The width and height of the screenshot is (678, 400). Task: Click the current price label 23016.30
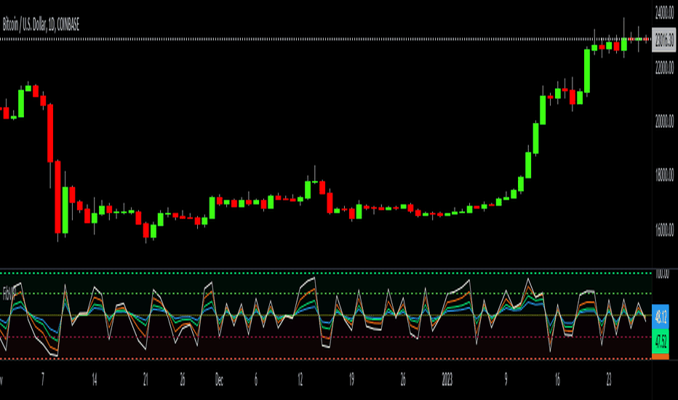pos(663,40)
